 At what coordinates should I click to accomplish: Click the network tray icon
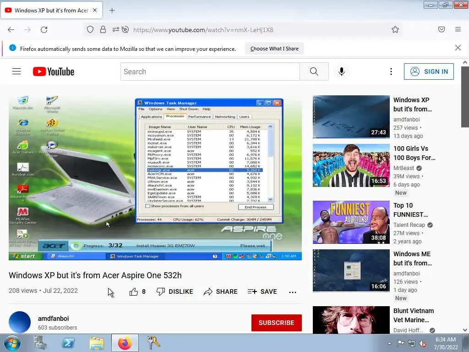click(412, 344)
